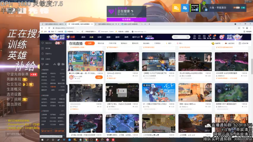Screen dimensions: 253x142
Task: Open the EF blue robot stream thumbnail
Action: (x=159, y=92)
